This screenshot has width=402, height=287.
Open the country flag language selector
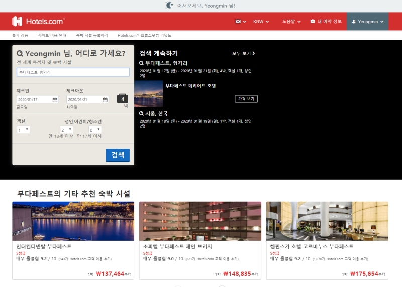(x=241, y=22)
